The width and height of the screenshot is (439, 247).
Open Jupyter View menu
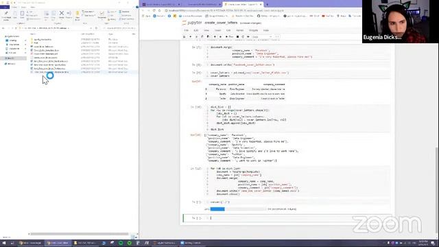206,30
